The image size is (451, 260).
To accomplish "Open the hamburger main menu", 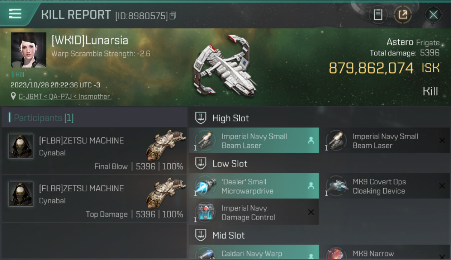I will click(x=15, y=14).
